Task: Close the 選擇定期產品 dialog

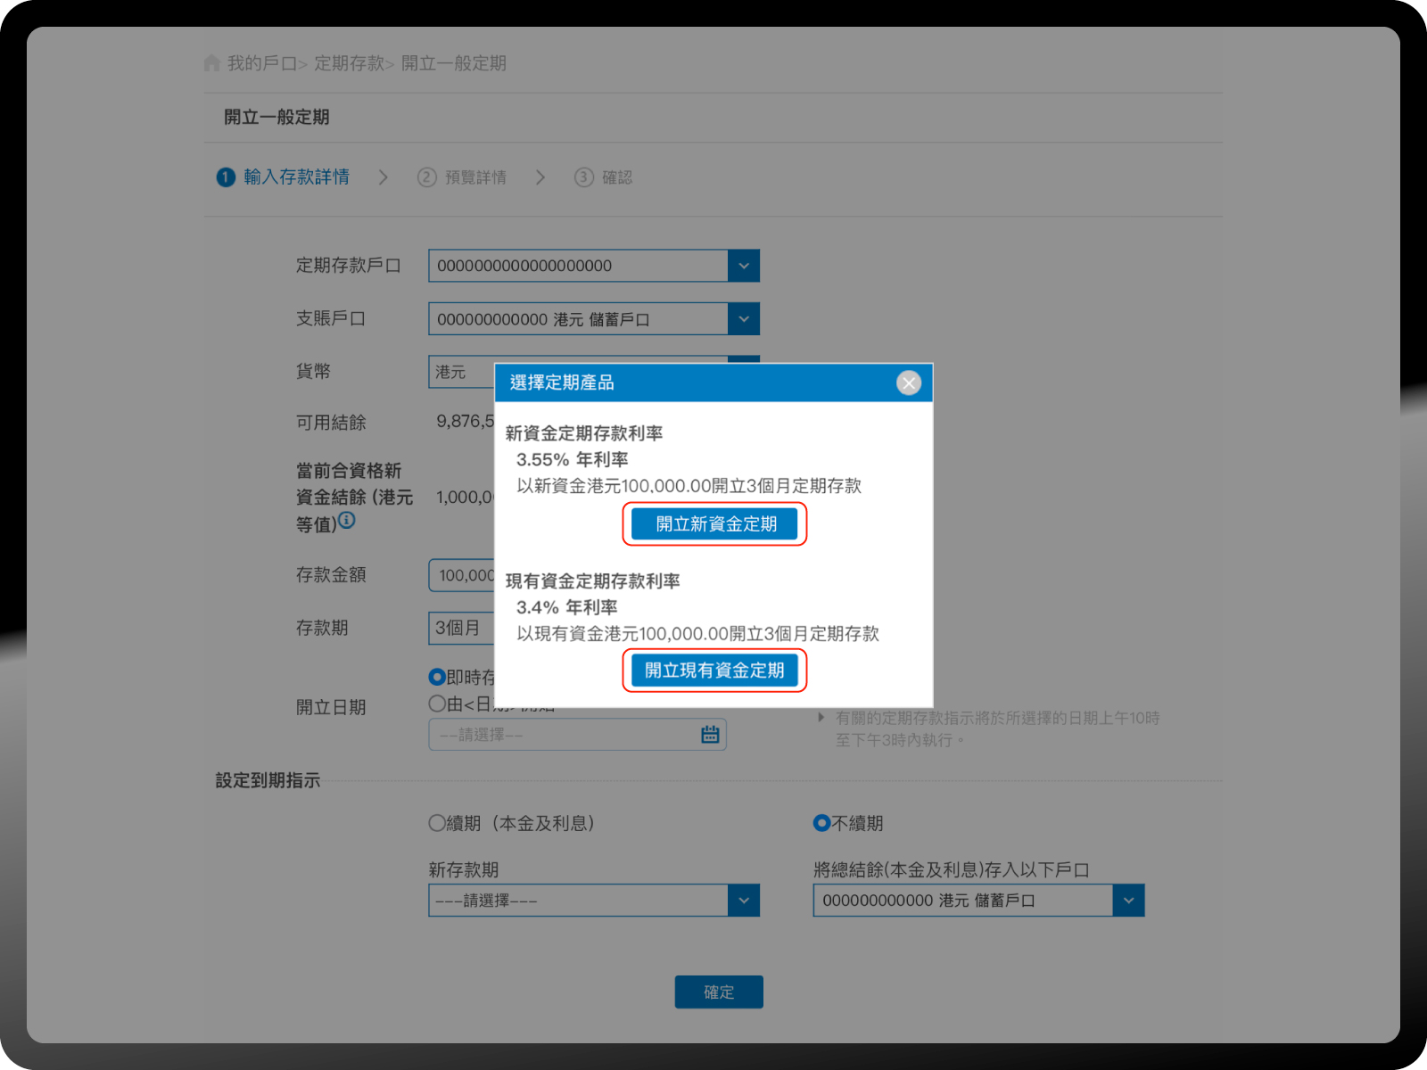Action: [x=908, y=383]
